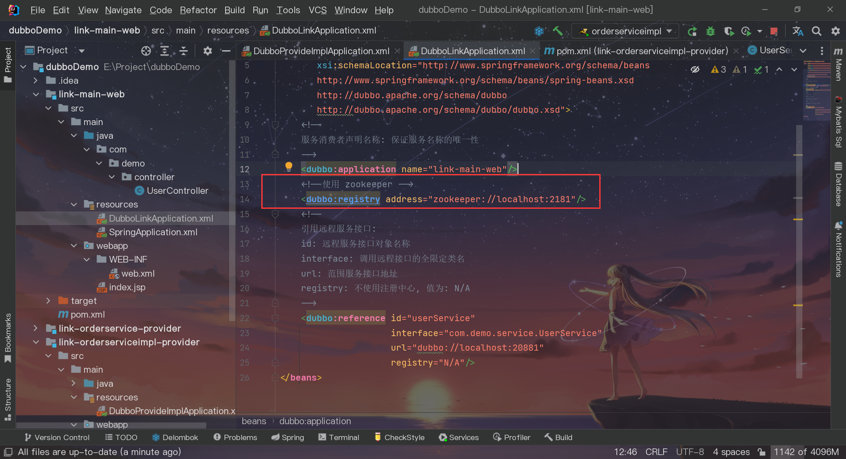Hide the Project tool window
This screenshot has width=846, height=459.
pos(226,51)
